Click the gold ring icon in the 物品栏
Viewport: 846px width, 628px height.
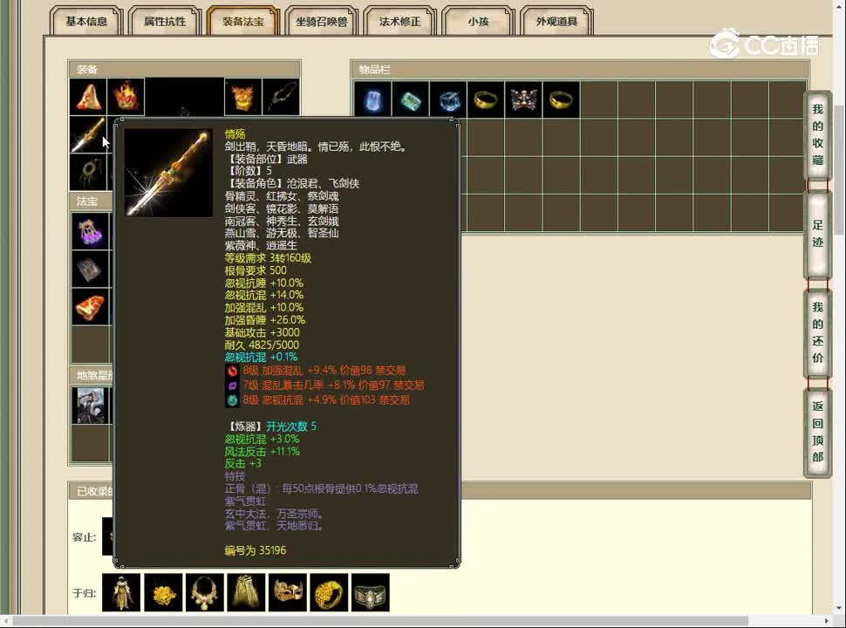(x=485, y=99)
